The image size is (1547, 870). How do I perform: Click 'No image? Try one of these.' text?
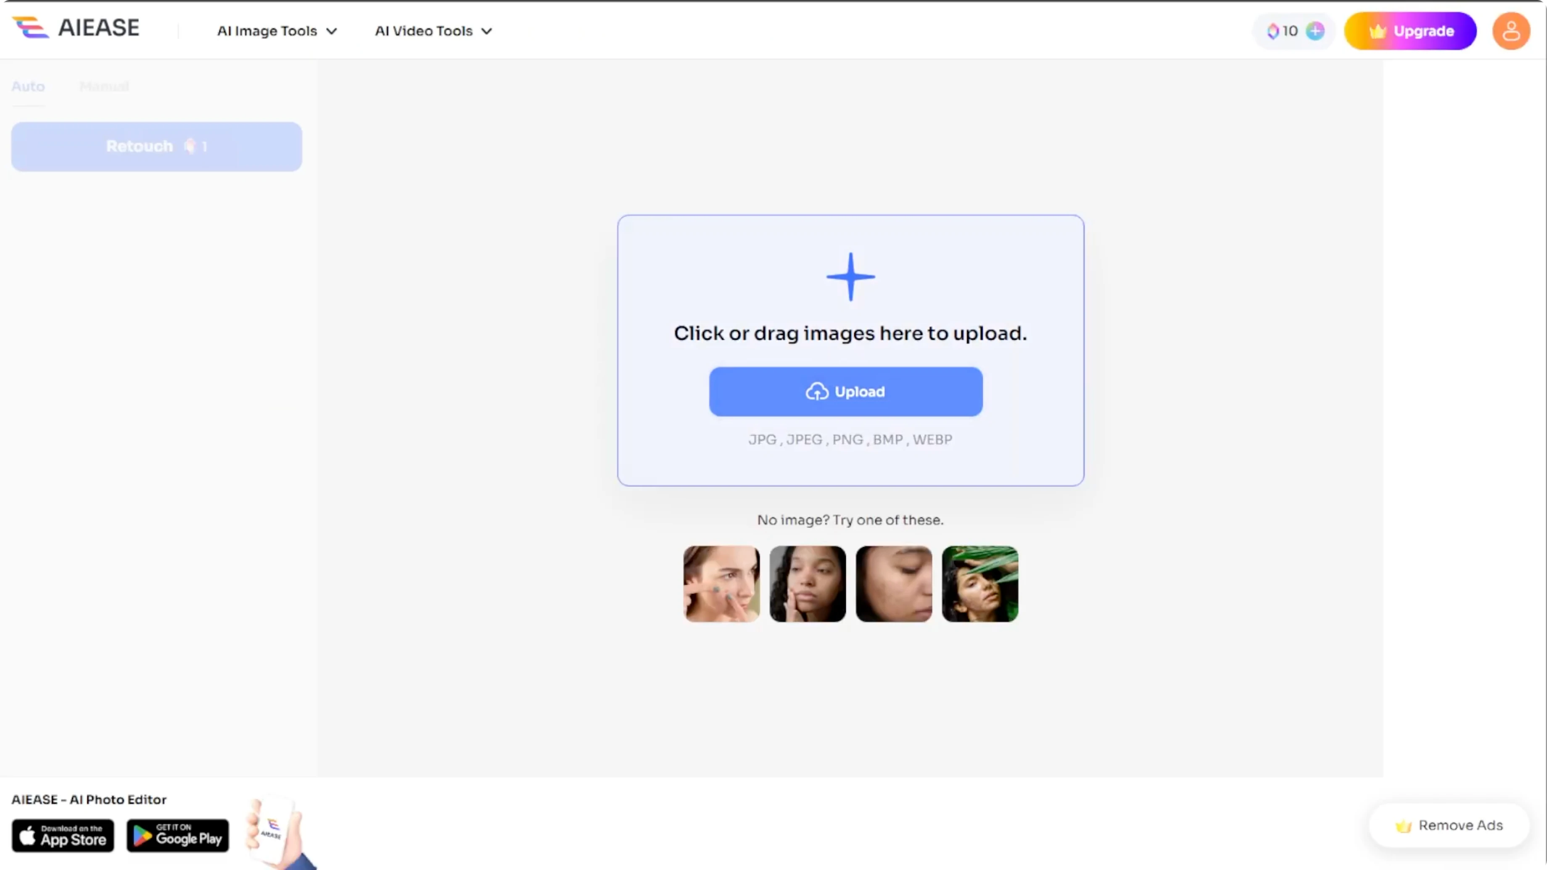[x=850, y=520]
